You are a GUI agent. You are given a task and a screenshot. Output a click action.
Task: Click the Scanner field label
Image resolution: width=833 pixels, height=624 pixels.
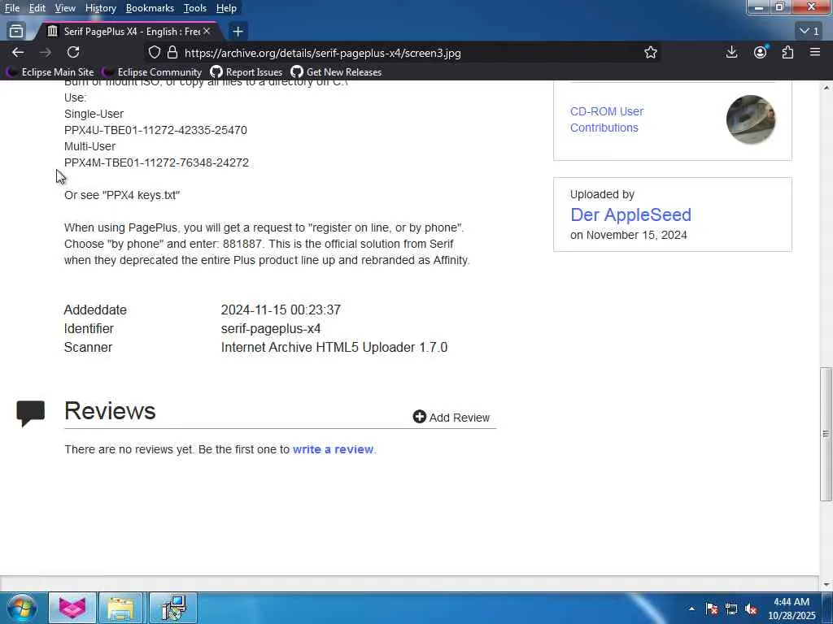[88, 347]
